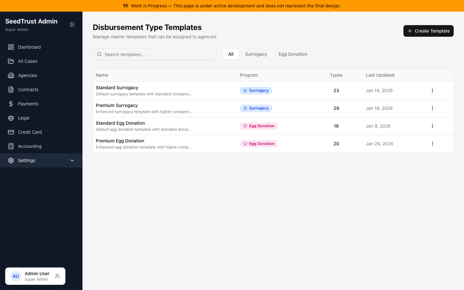
Task: Click Egg Donation badge in Premium Egg Donation row
Action: [x=259, y=144]
